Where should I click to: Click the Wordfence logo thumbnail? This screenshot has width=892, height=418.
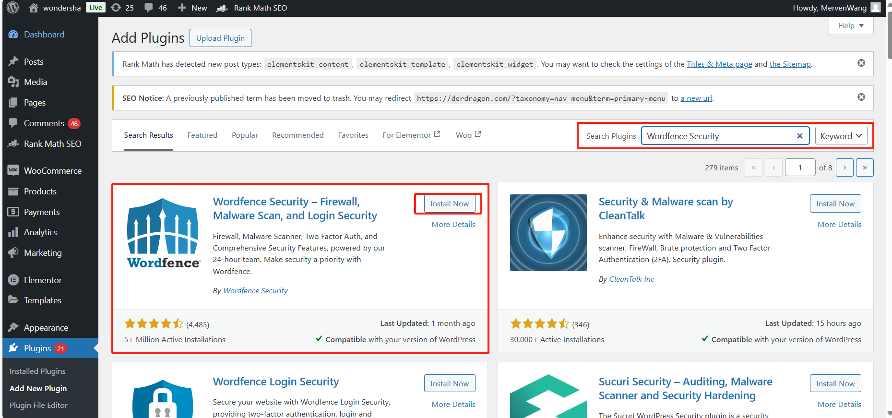[x=163, y=233]
